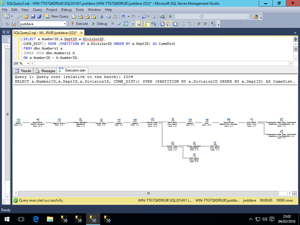Execute the current SQL query
Image resolution: width=300 pixels, height=225 pixels.
click(79, 24)
